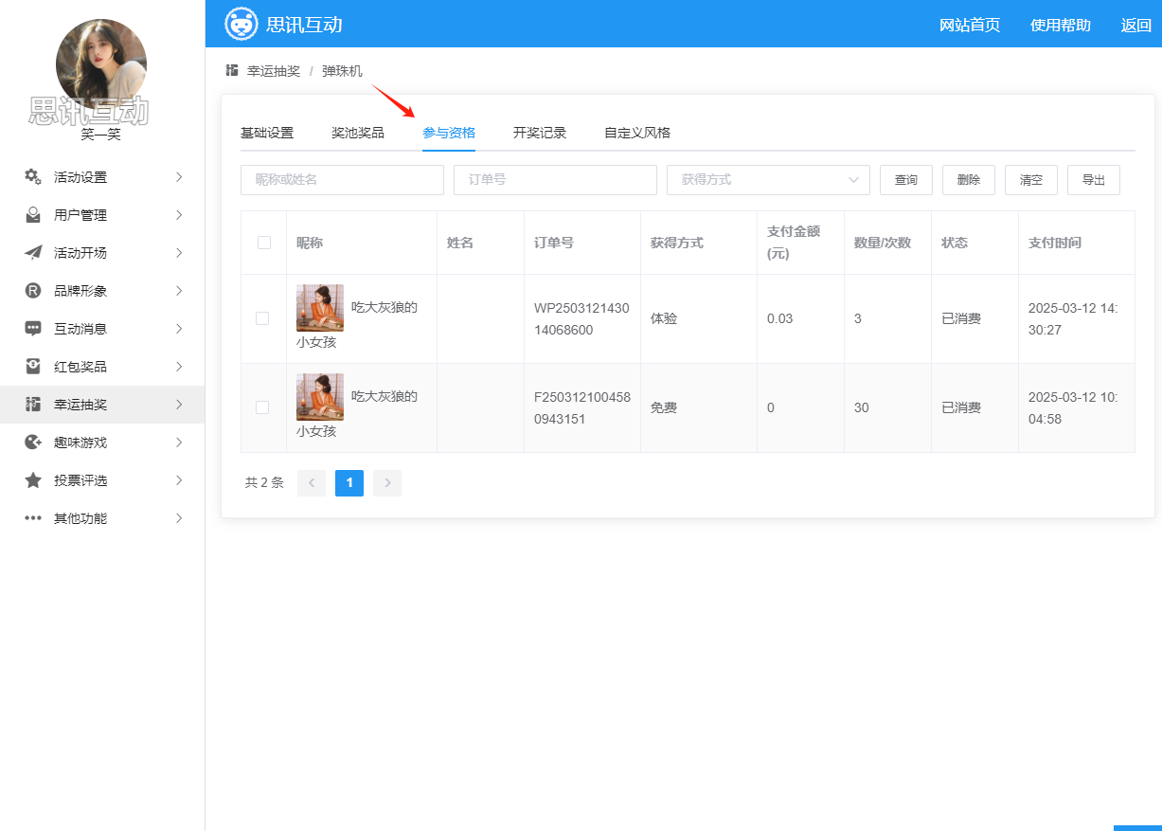
Task: Expand the 投票评选 menu chevron
Action: coord(179,480)
